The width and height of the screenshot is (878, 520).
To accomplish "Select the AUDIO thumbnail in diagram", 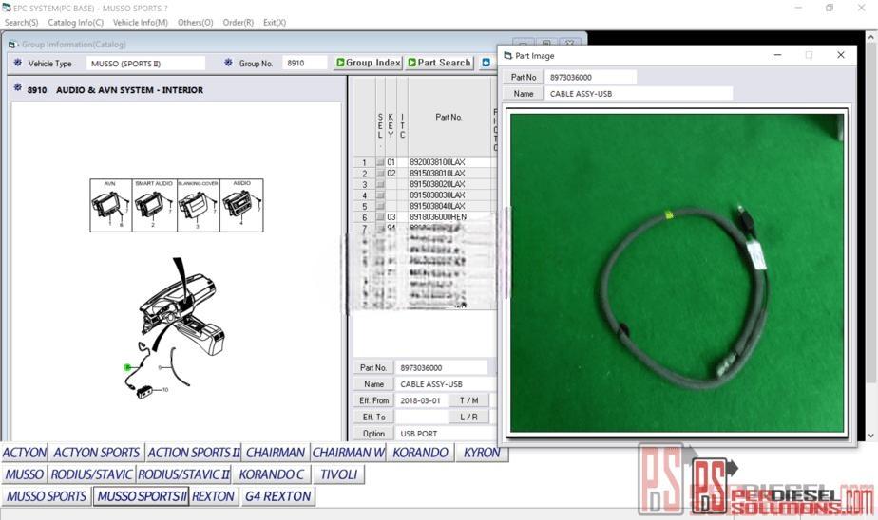I will pos(241,205).
